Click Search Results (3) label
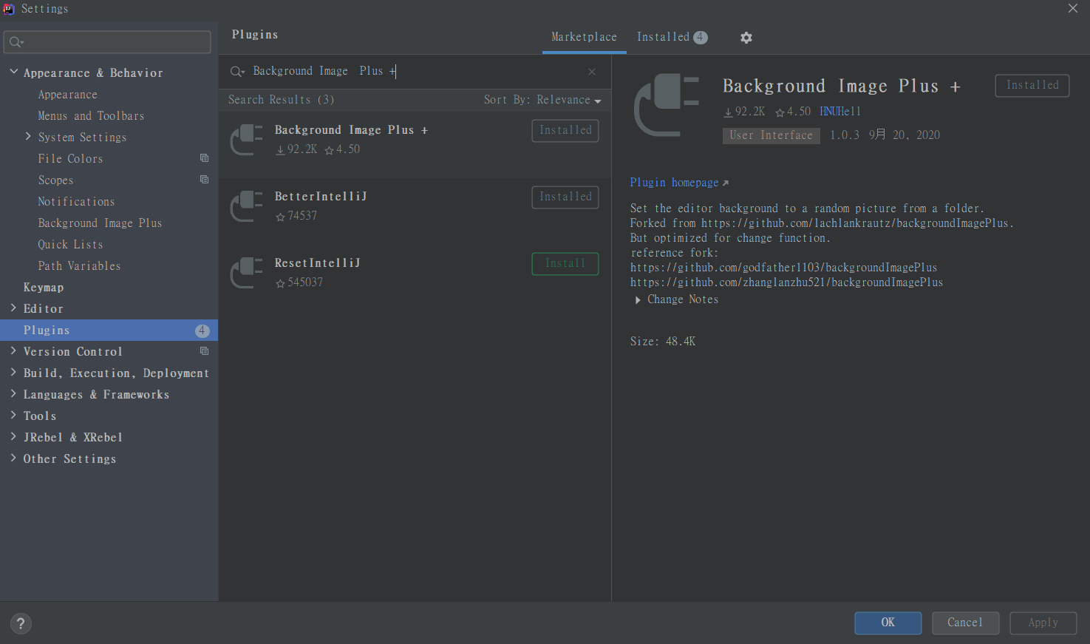Screen dimensions: 1090x644 coord(282,100)
